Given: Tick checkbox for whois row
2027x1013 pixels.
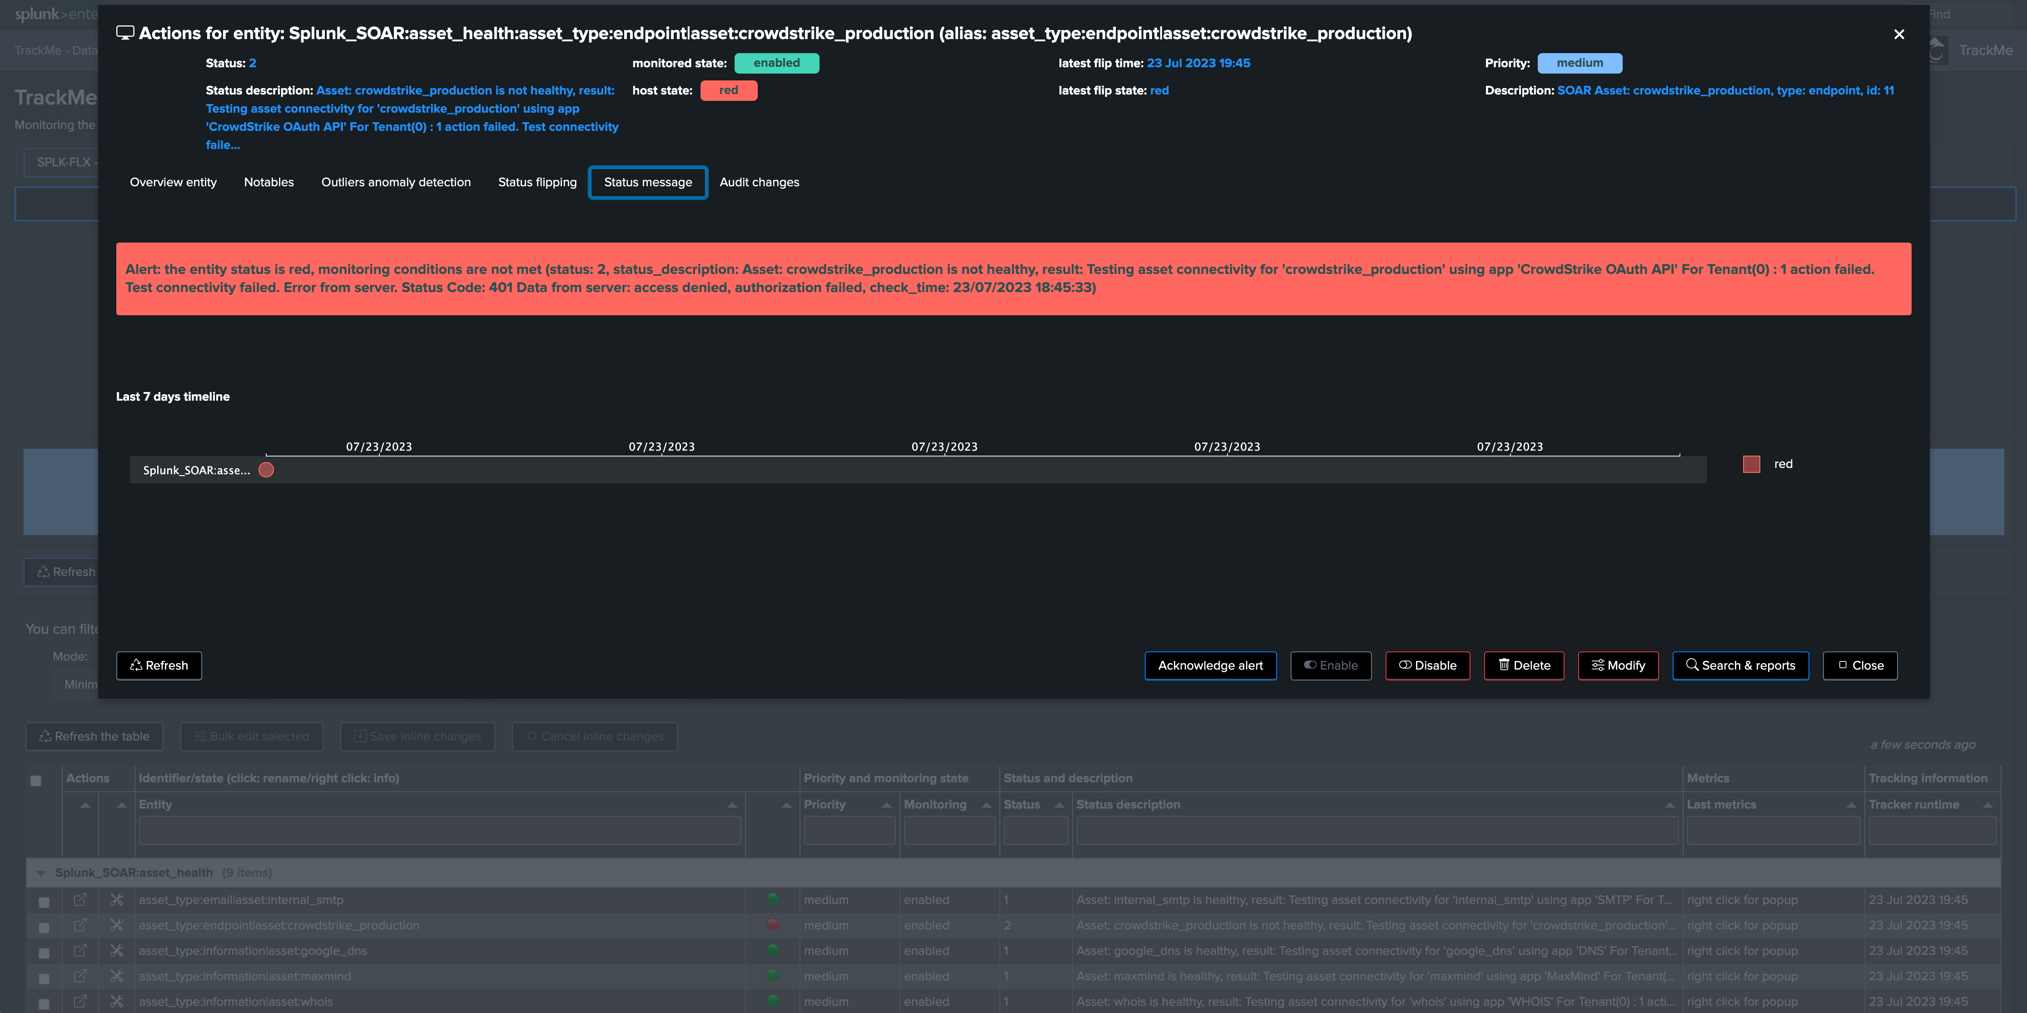Looking at the screenshot, I should 44,1004.
